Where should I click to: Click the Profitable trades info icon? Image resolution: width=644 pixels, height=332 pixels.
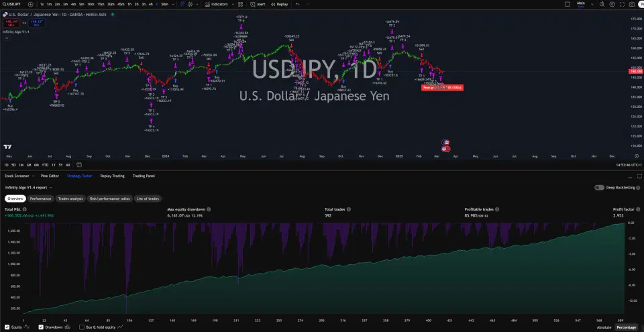click(497, 209)
